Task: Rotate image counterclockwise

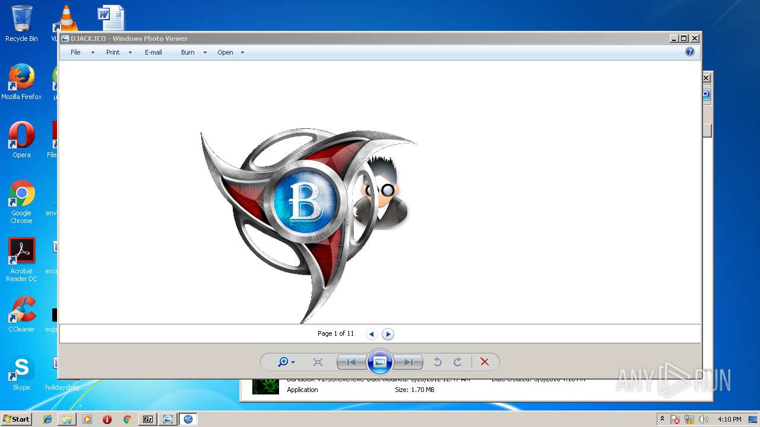Action: tap(438, 362)
